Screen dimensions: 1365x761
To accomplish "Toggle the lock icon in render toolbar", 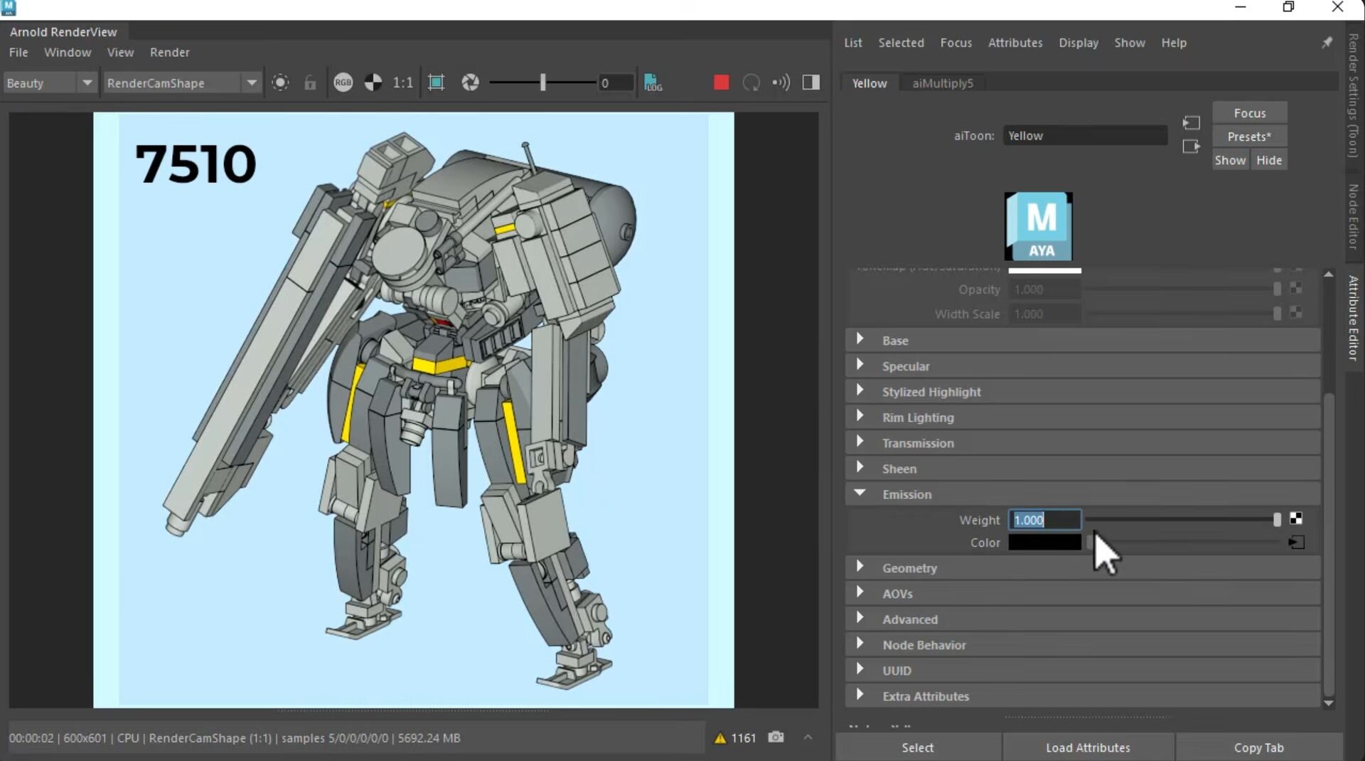I will [310, 83].
